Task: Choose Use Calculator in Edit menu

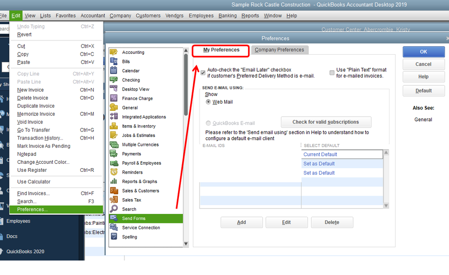Action: point(56,182)
